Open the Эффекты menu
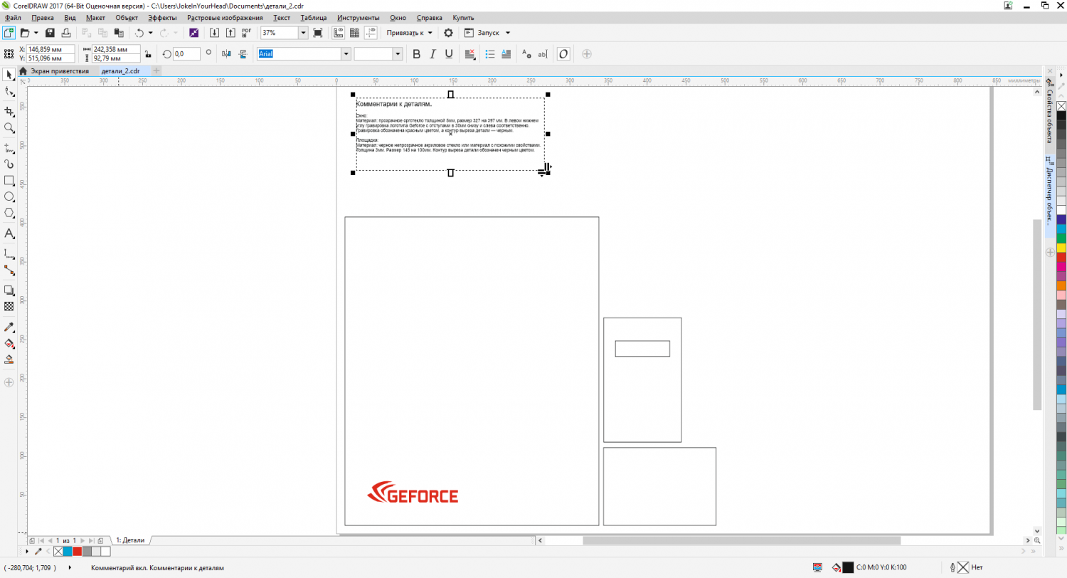 [x=162, y=17]
